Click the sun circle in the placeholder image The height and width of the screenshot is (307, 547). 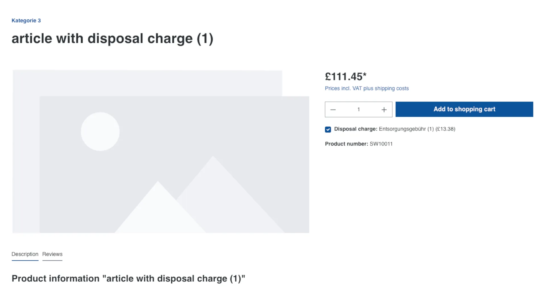click(x=100, y=132)
